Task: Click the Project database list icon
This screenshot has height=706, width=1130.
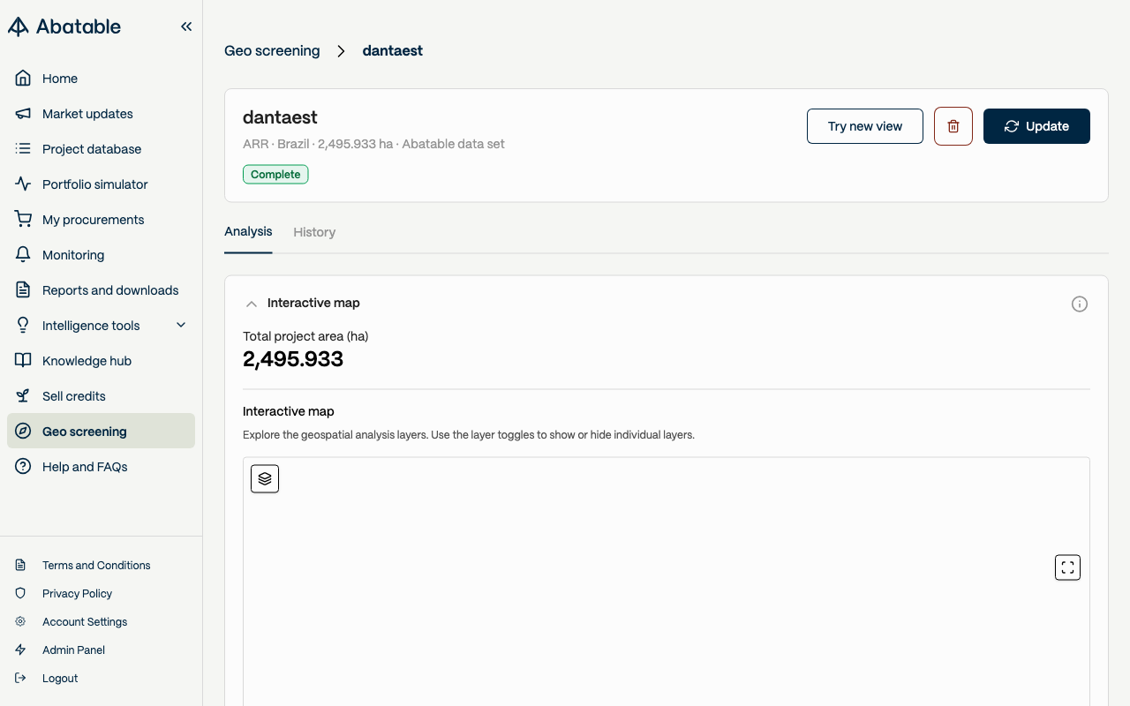Action: pyautogui.click(x=23, y=149)
